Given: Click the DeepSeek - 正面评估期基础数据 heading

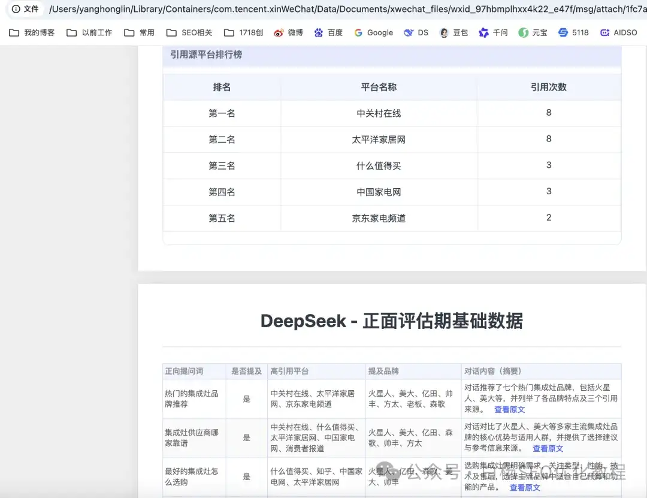Looking at the screenshot, I should point(392,321).
